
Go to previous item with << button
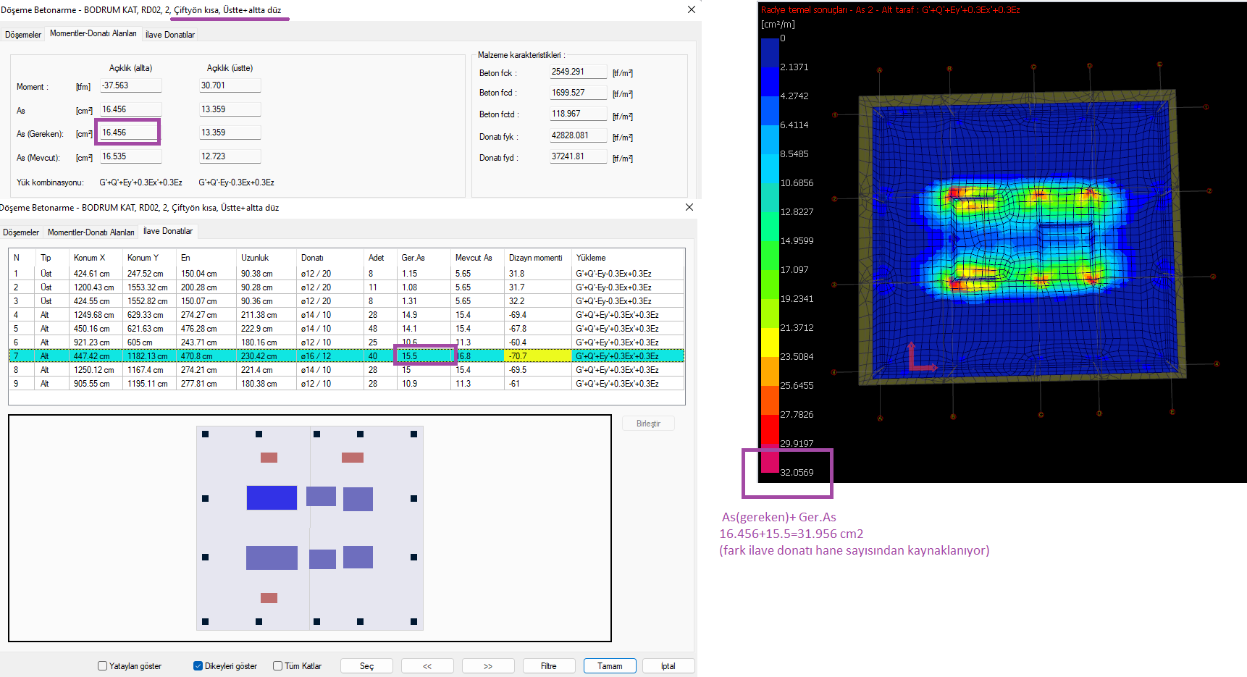(427, 666)
